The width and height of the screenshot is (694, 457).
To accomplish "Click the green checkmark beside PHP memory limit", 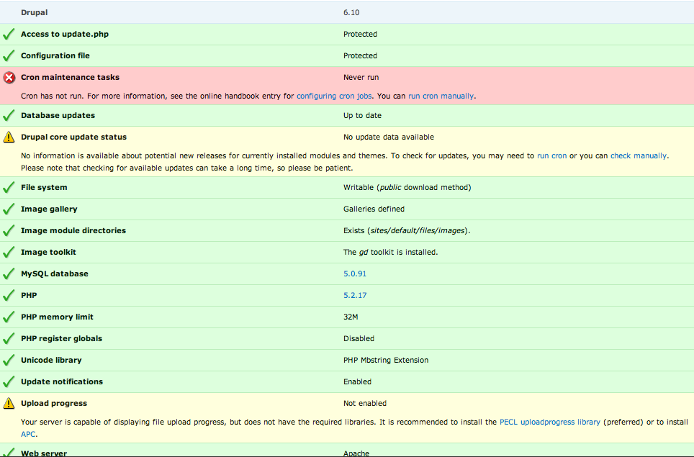I will 9,317.
